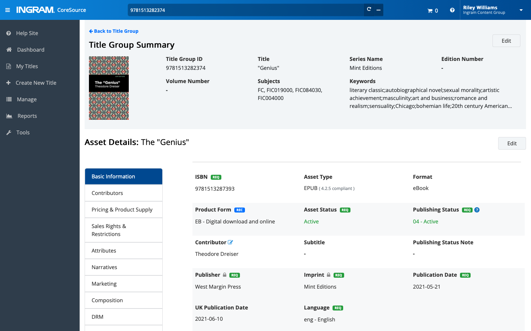531x331 pixels.
Task: Click the Dashboard home icon
Action: (9, 50)
